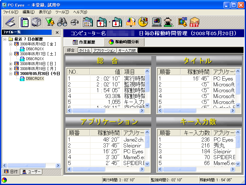Click the 総合 section header button
The image size is (246, 185).
tap(108, 61)
